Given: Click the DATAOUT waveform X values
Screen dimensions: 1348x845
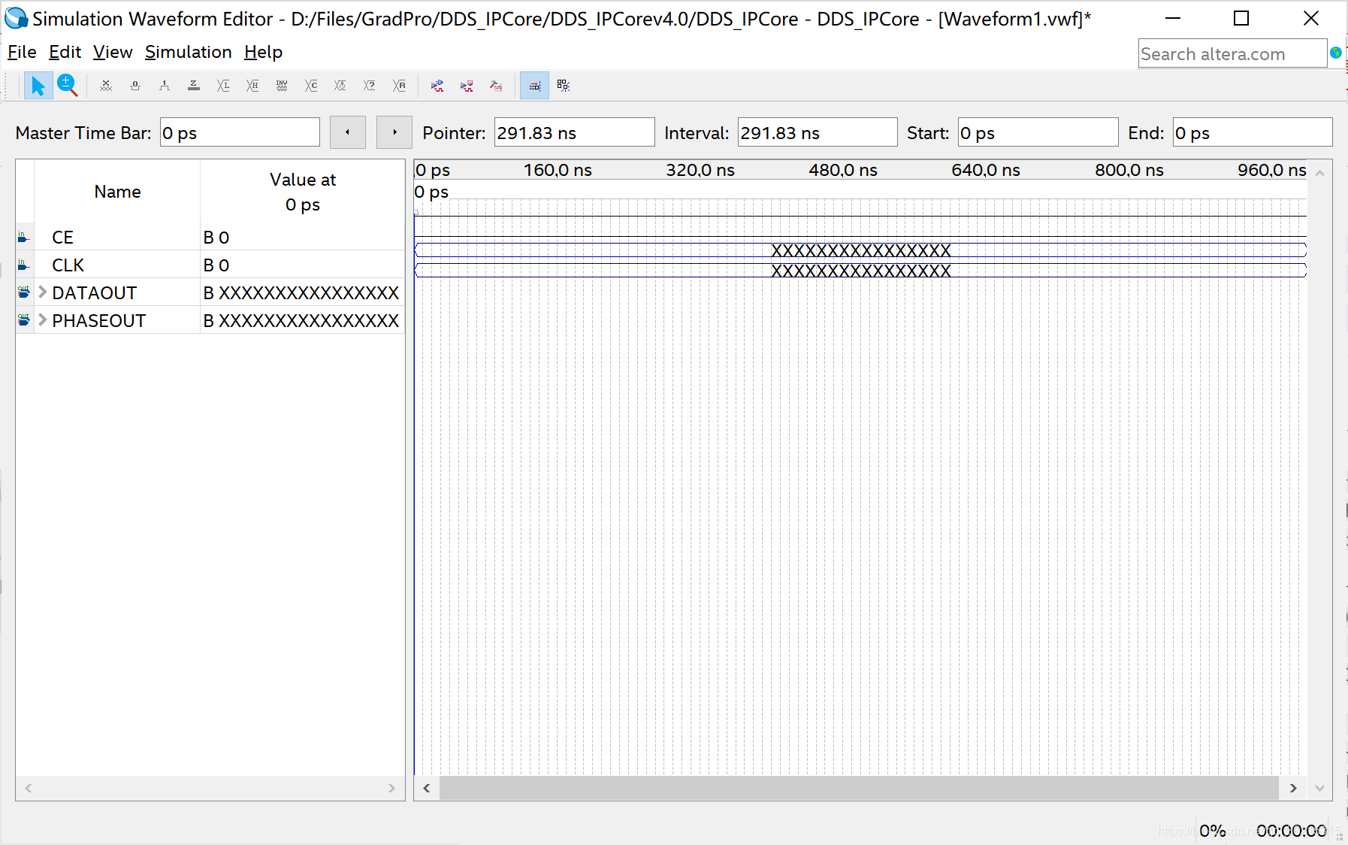Looking at the screenshot, I should [860, 250].
